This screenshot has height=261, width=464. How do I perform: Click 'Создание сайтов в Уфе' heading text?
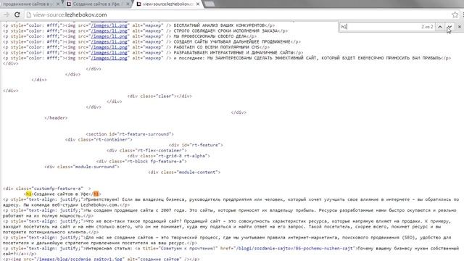point(61,194)
